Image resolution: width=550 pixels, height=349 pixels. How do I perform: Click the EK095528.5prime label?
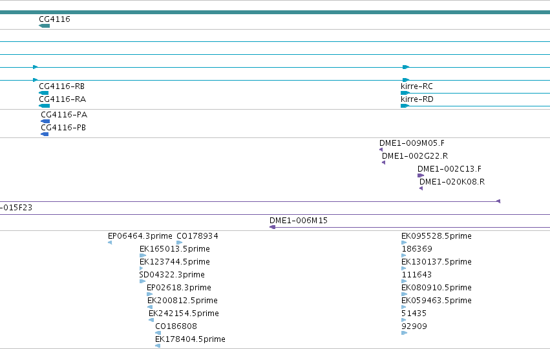click(x=436, y=236)
